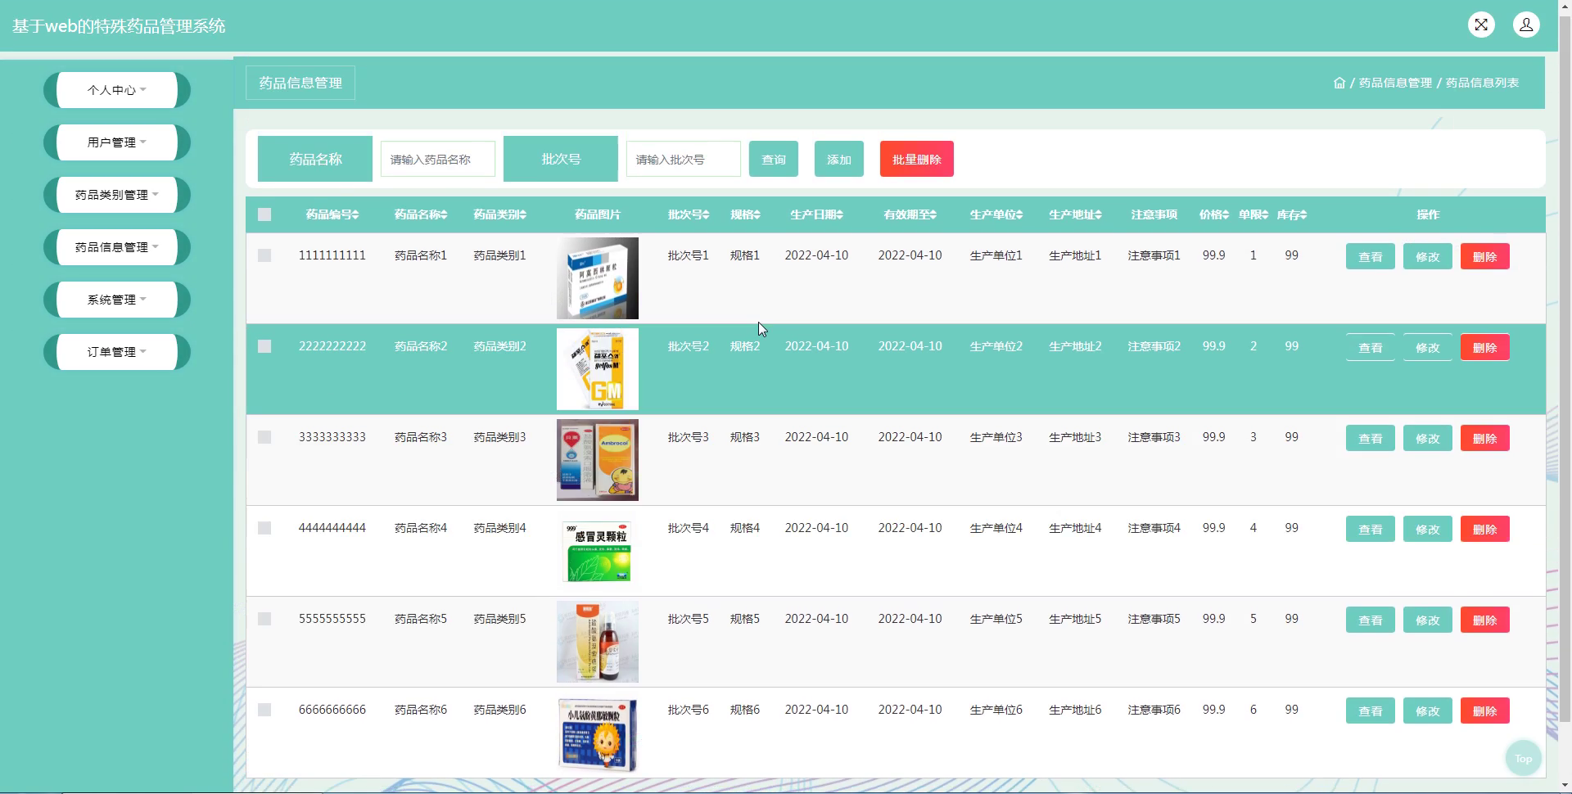Image resolution: width=1572 pixels, height=794 pixels.
Task: Expand the 系统管理 sidebar menu
Action: pyautogui.click(x=117, y=300)
